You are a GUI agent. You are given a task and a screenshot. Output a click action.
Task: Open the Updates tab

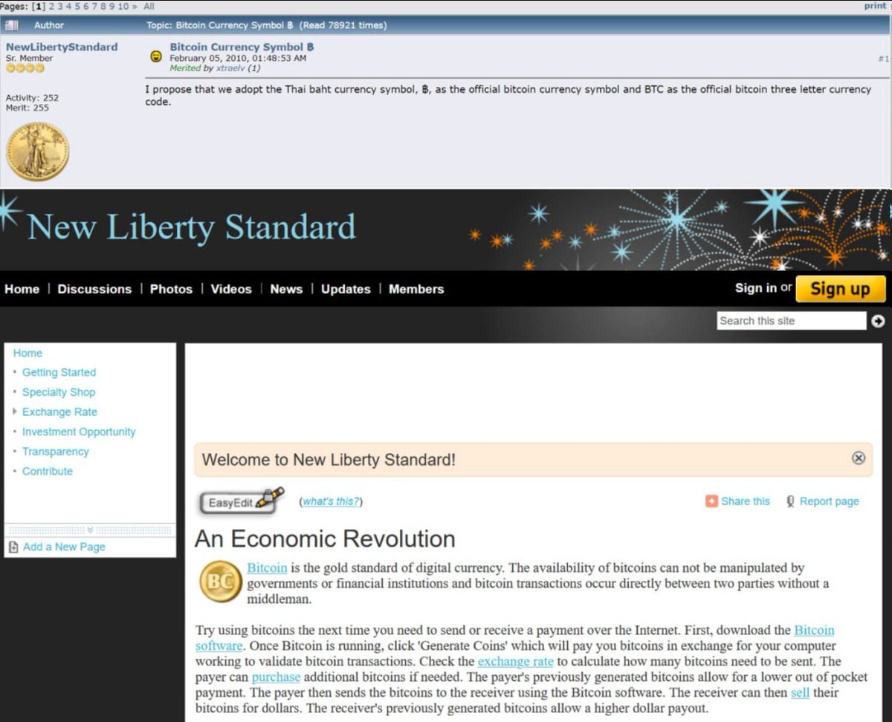pos(346,289)
